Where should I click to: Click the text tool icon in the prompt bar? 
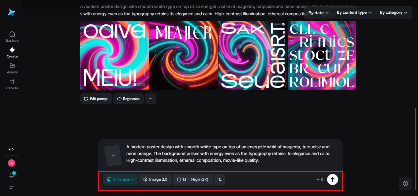(219, 179)
